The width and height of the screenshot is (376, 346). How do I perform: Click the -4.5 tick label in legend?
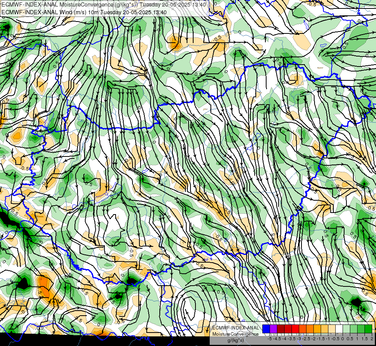point(277,339)
